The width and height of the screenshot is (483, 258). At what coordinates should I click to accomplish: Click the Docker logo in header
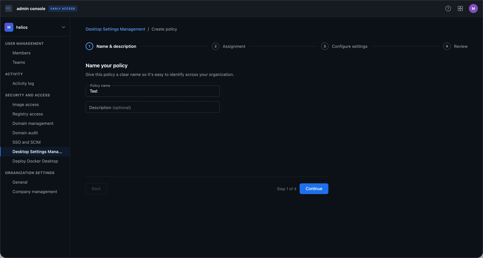coord(9,9)
